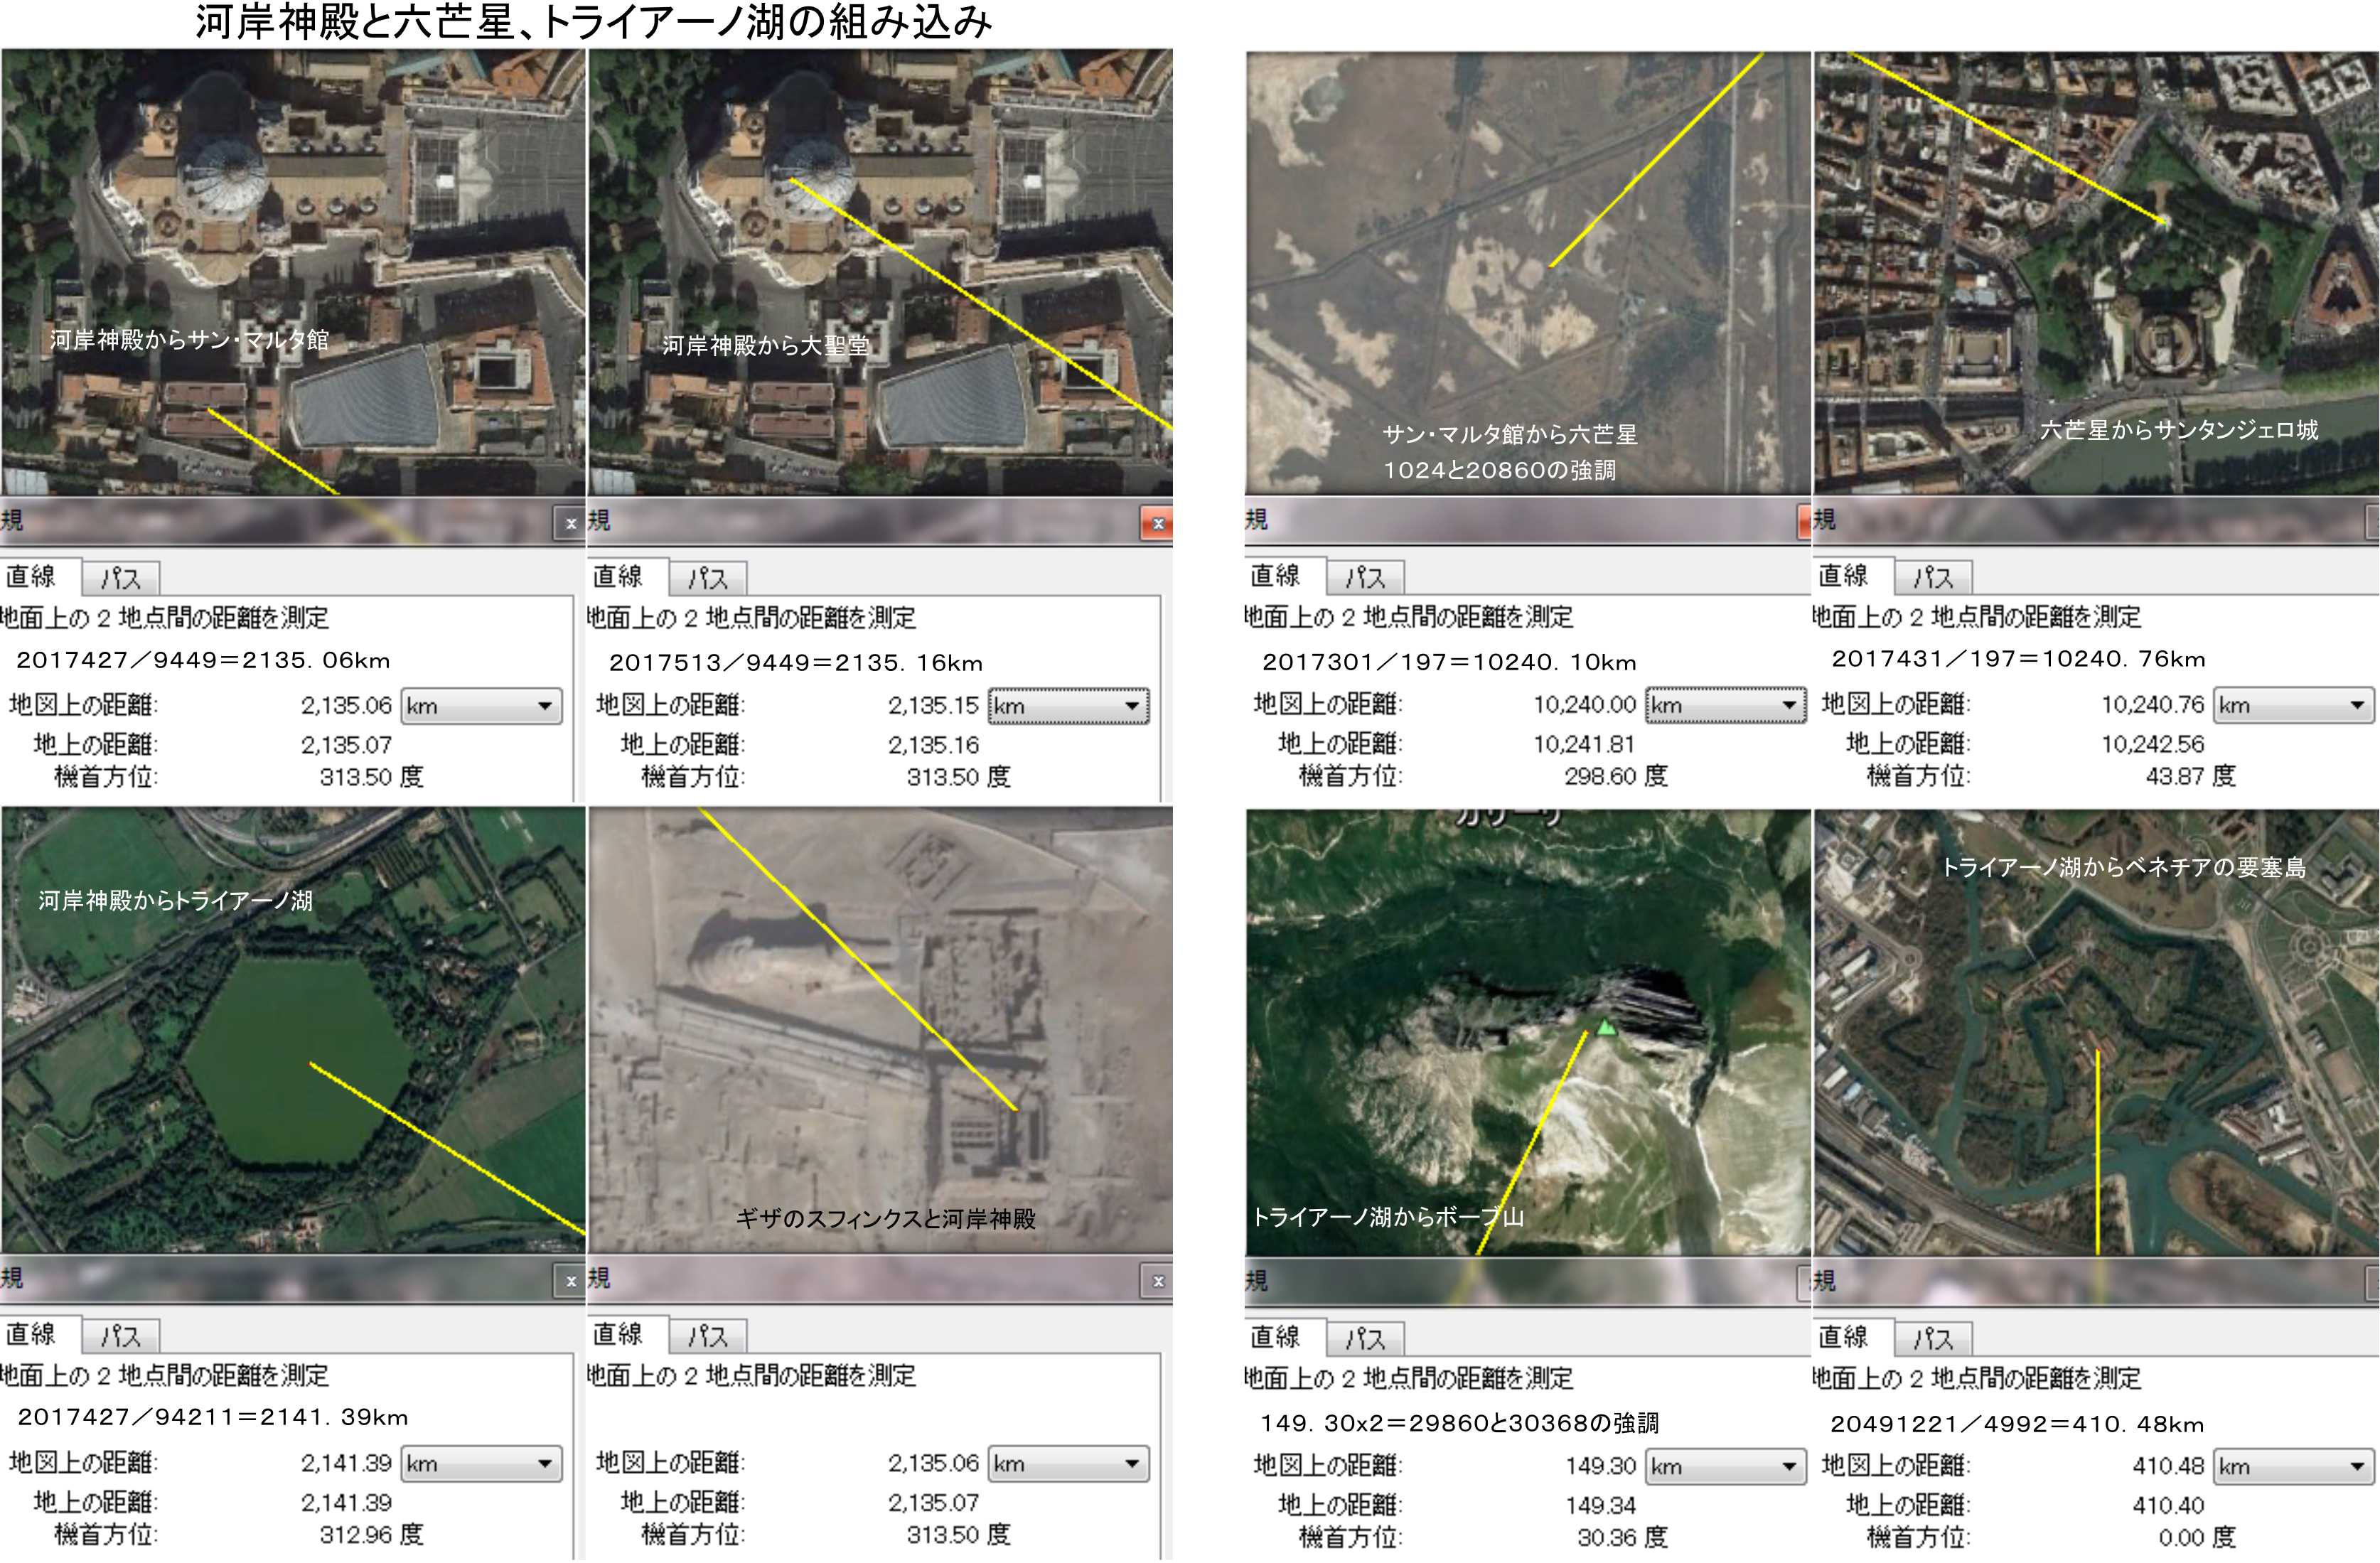Viewport: 2380px width, 1563px height.
Task: Close the ruler below the hexagonal lake image
Action: coord(570,1281)
